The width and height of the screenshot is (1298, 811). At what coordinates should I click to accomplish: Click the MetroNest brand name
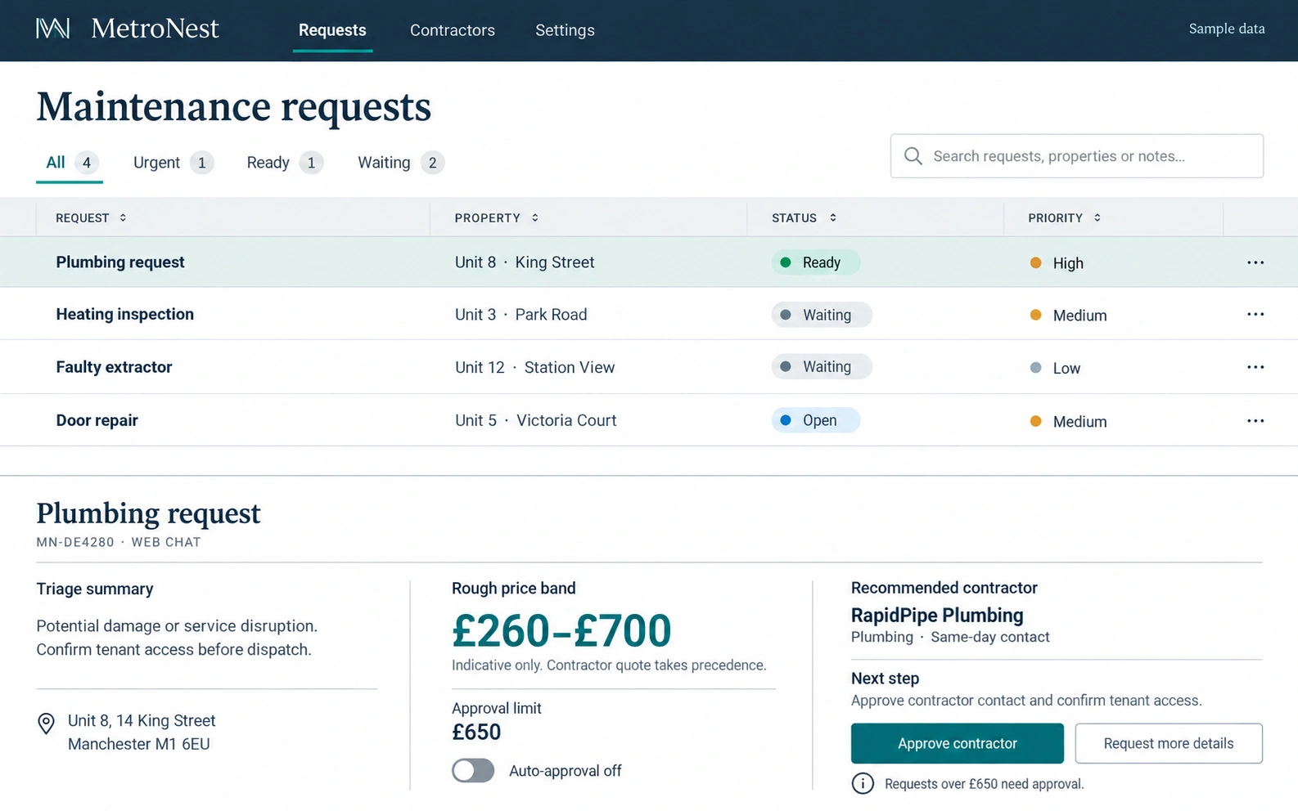pyautogui.click(x=155, y=29)
